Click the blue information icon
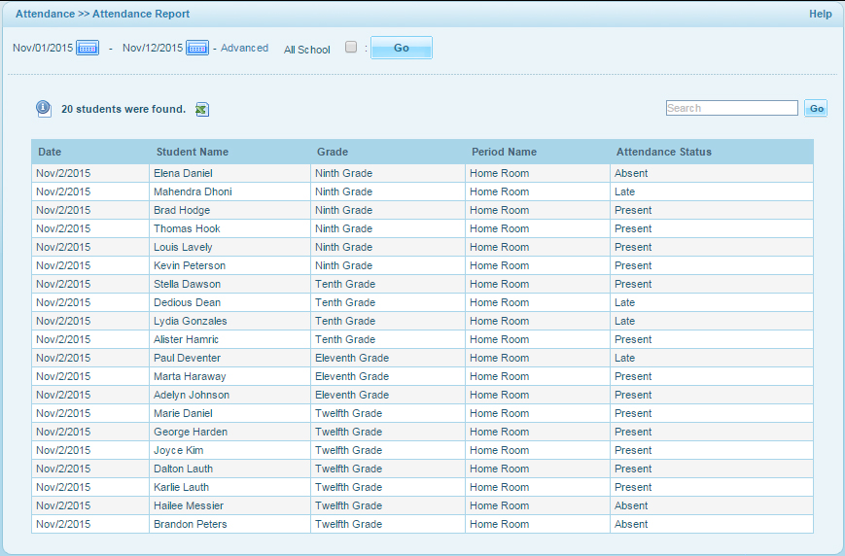Screen dimensions: 845x556 tap(44, 109)
